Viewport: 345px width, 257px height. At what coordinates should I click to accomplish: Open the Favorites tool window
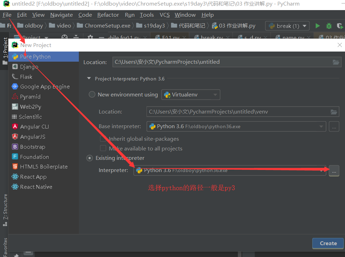pos(5,247)
